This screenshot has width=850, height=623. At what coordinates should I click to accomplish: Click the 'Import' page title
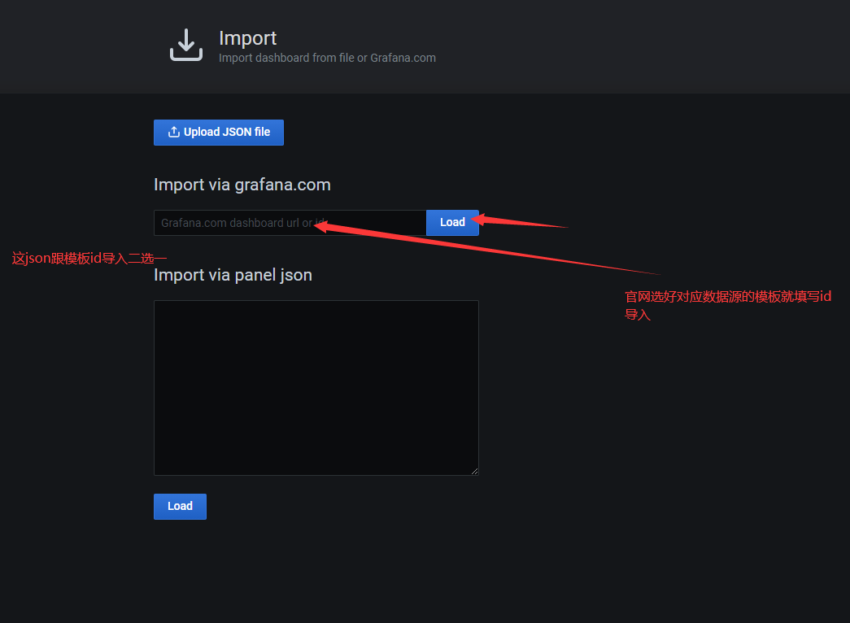[x=248, y=38]
